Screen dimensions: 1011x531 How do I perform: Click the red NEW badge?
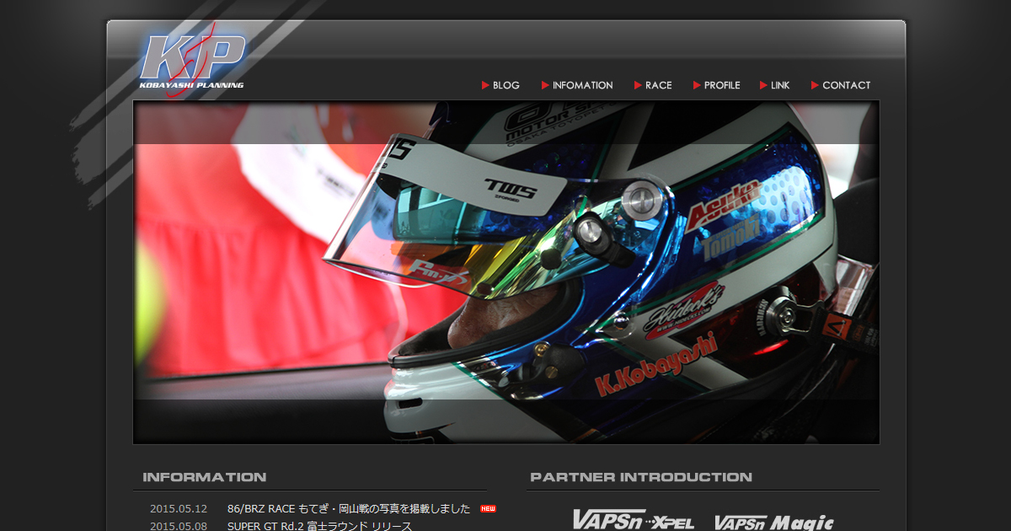(488, 509)
